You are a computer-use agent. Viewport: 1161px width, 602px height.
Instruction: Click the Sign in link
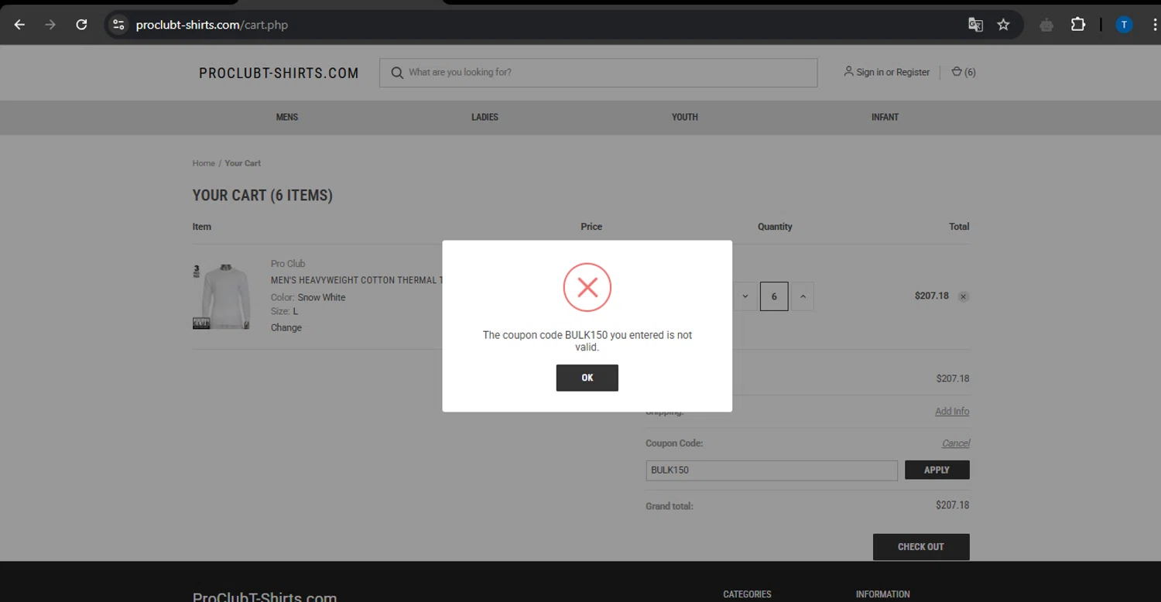point(870,72)
